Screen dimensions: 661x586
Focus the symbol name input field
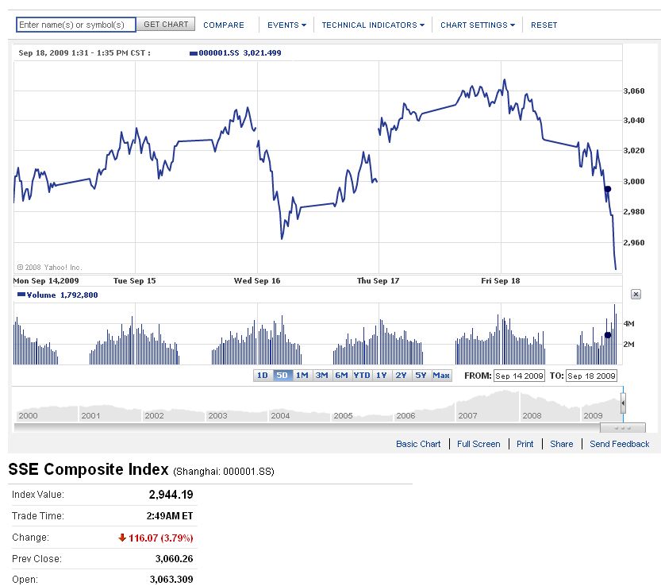click(76, 25)
